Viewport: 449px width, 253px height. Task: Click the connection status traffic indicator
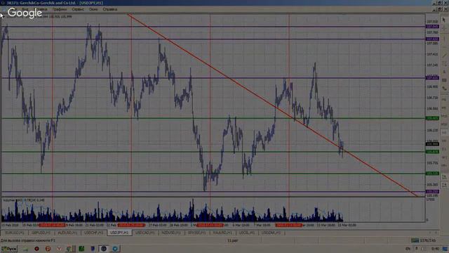(424, 240)
